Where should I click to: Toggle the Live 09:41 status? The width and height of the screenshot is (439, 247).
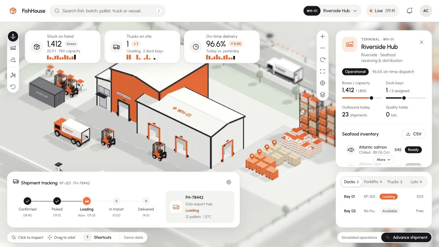382,11
